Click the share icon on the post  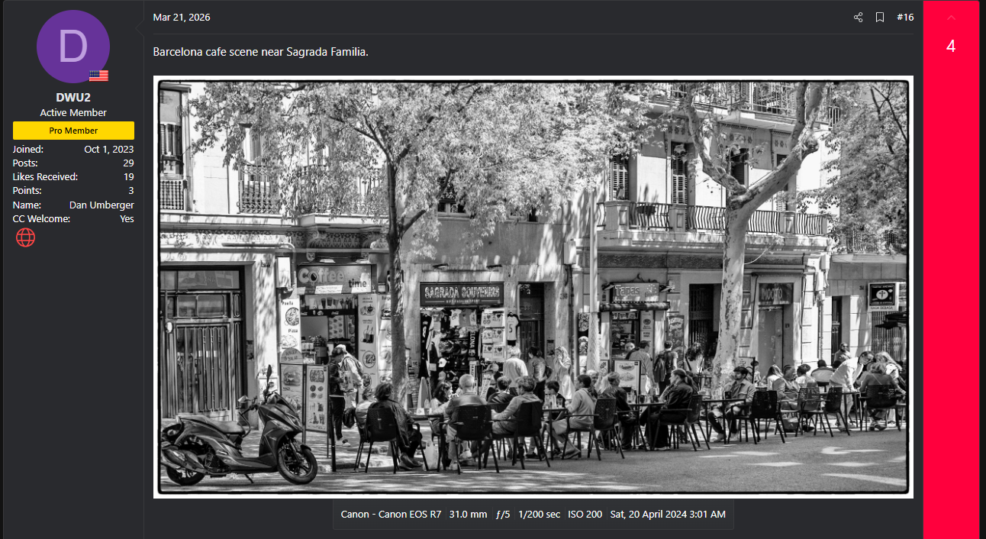pos(858,18)
